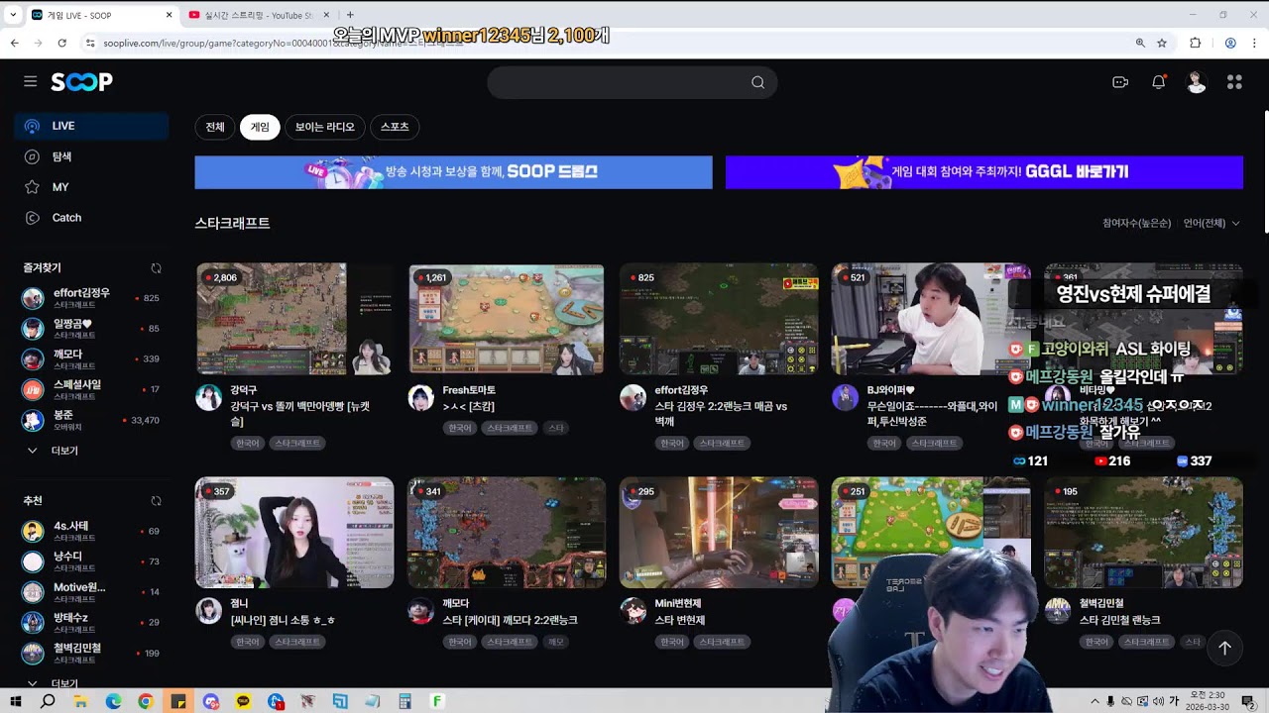Open 방태수z in recommended sidebar
Viewport: 1269px width, 713px height.
pos(91,623)
